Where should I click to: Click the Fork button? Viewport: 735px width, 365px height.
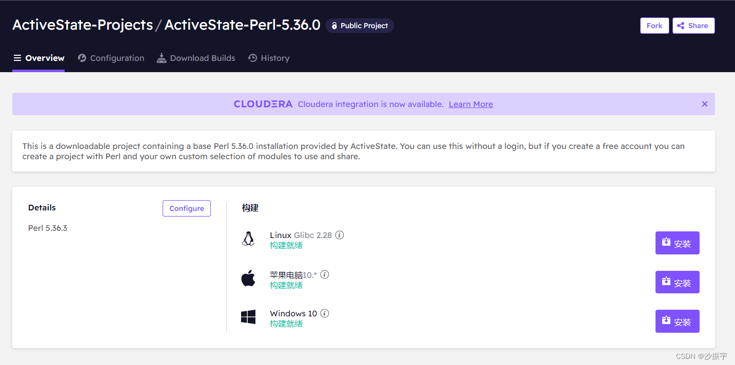point(654,26)
